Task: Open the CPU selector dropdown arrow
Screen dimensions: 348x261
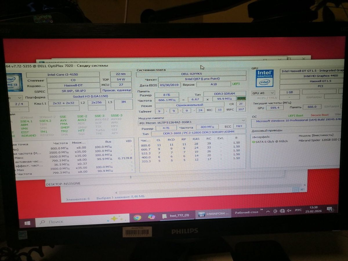Action: click(x=20, y=98)
